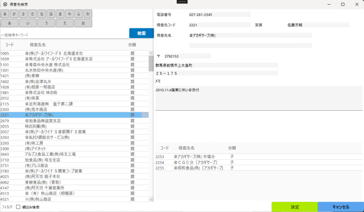This screenshot has height=212, width=364.
Task: Click the 電話番号 field 027-261-2345
Action: point(220,15)
